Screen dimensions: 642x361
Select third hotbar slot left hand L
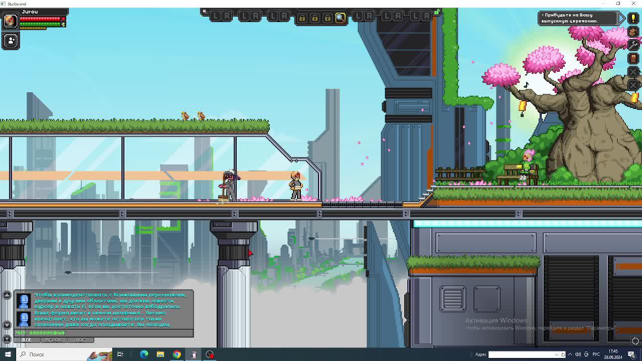click(x=273, y=16)
